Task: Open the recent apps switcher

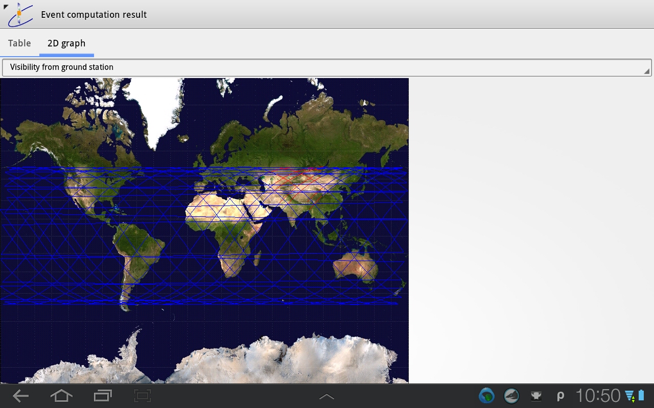Action: [103, 396]
